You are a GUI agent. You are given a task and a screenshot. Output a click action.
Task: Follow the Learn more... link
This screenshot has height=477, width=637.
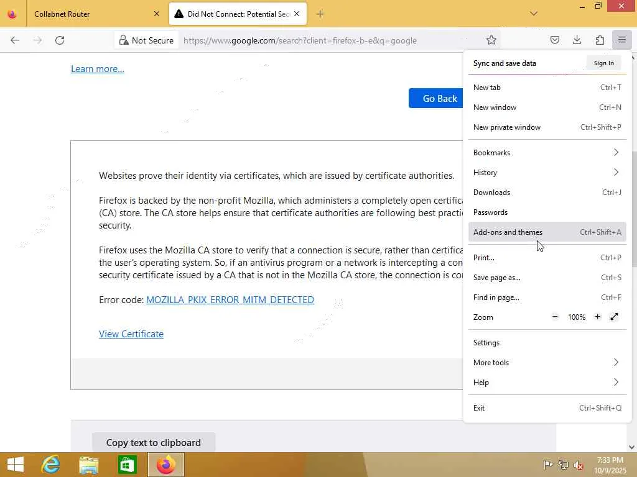pos(98,69)
